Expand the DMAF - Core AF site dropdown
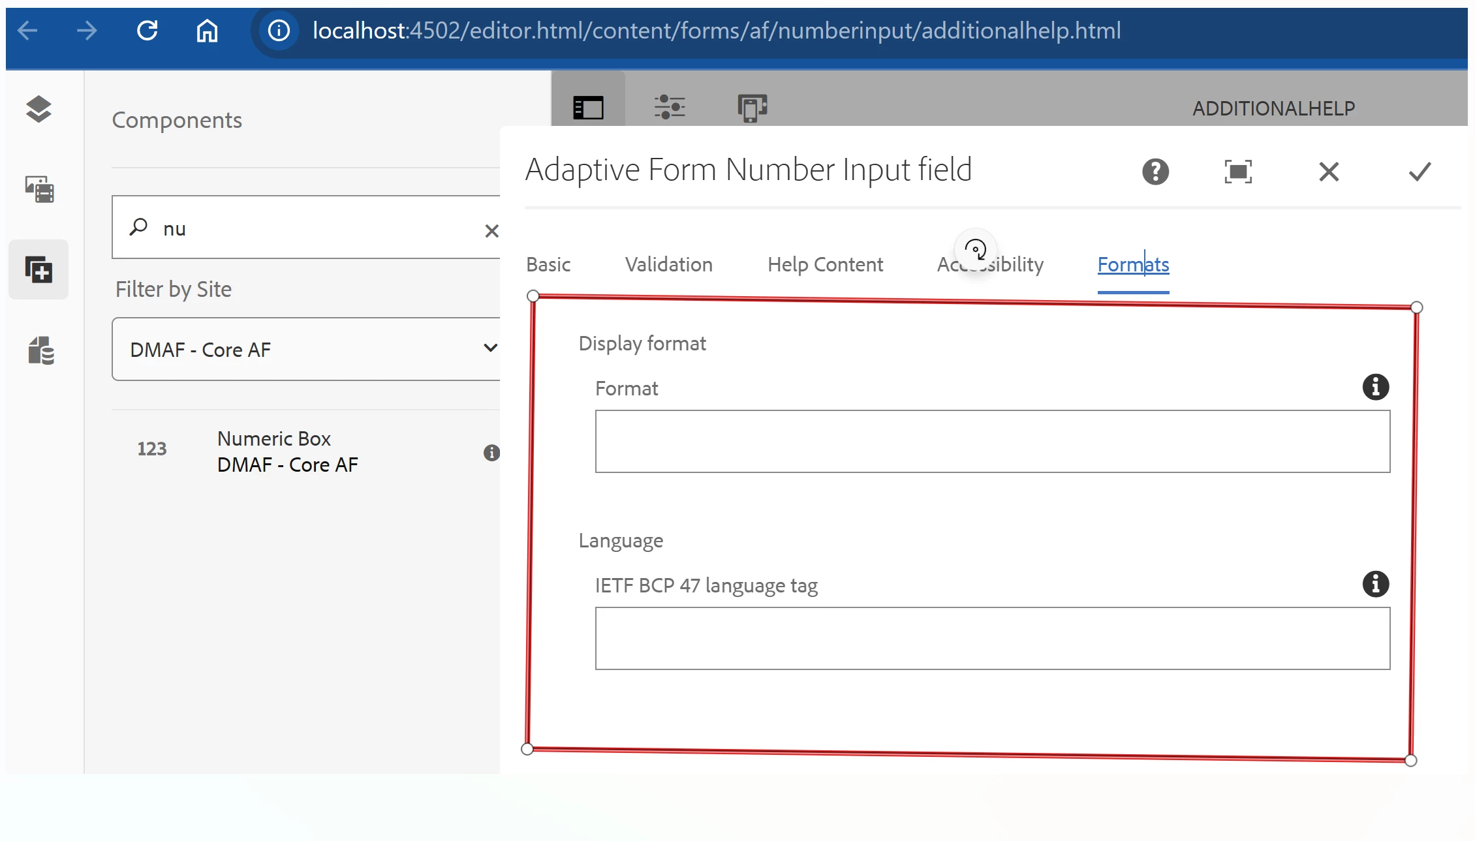This screenshot has height=841, width=1475. 489,348
